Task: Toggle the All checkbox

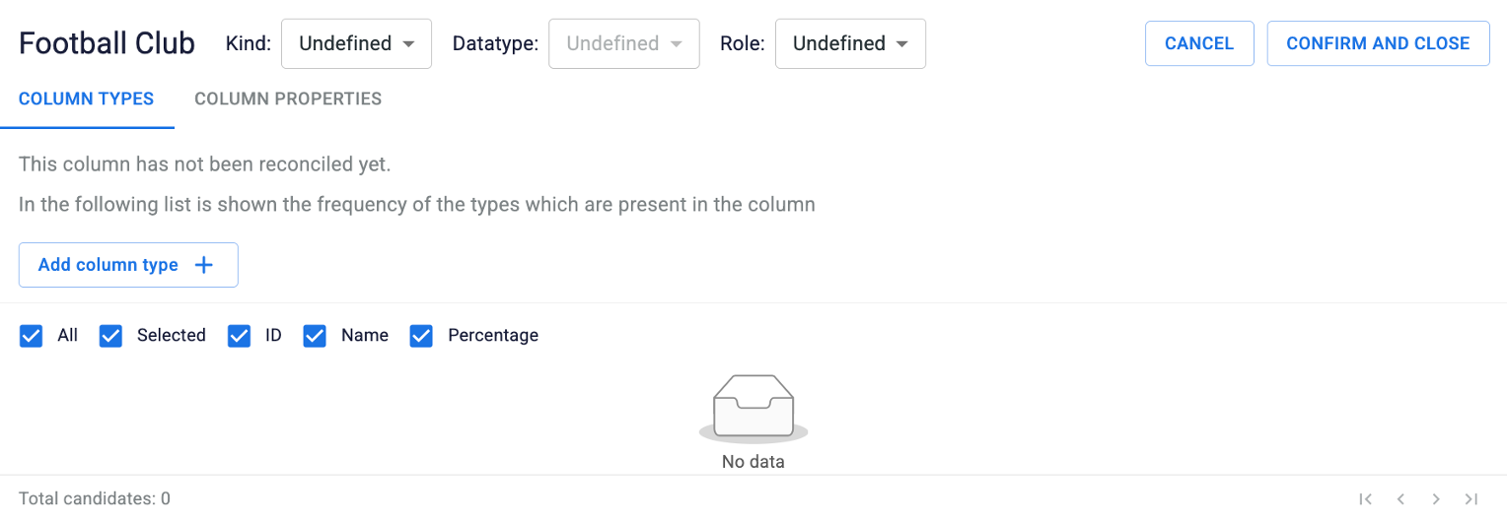Action: (32, 336)
